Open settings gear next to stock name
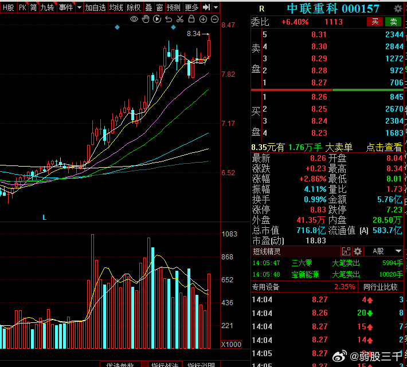Screen dimensions: 407x367 tap(397, 9)
